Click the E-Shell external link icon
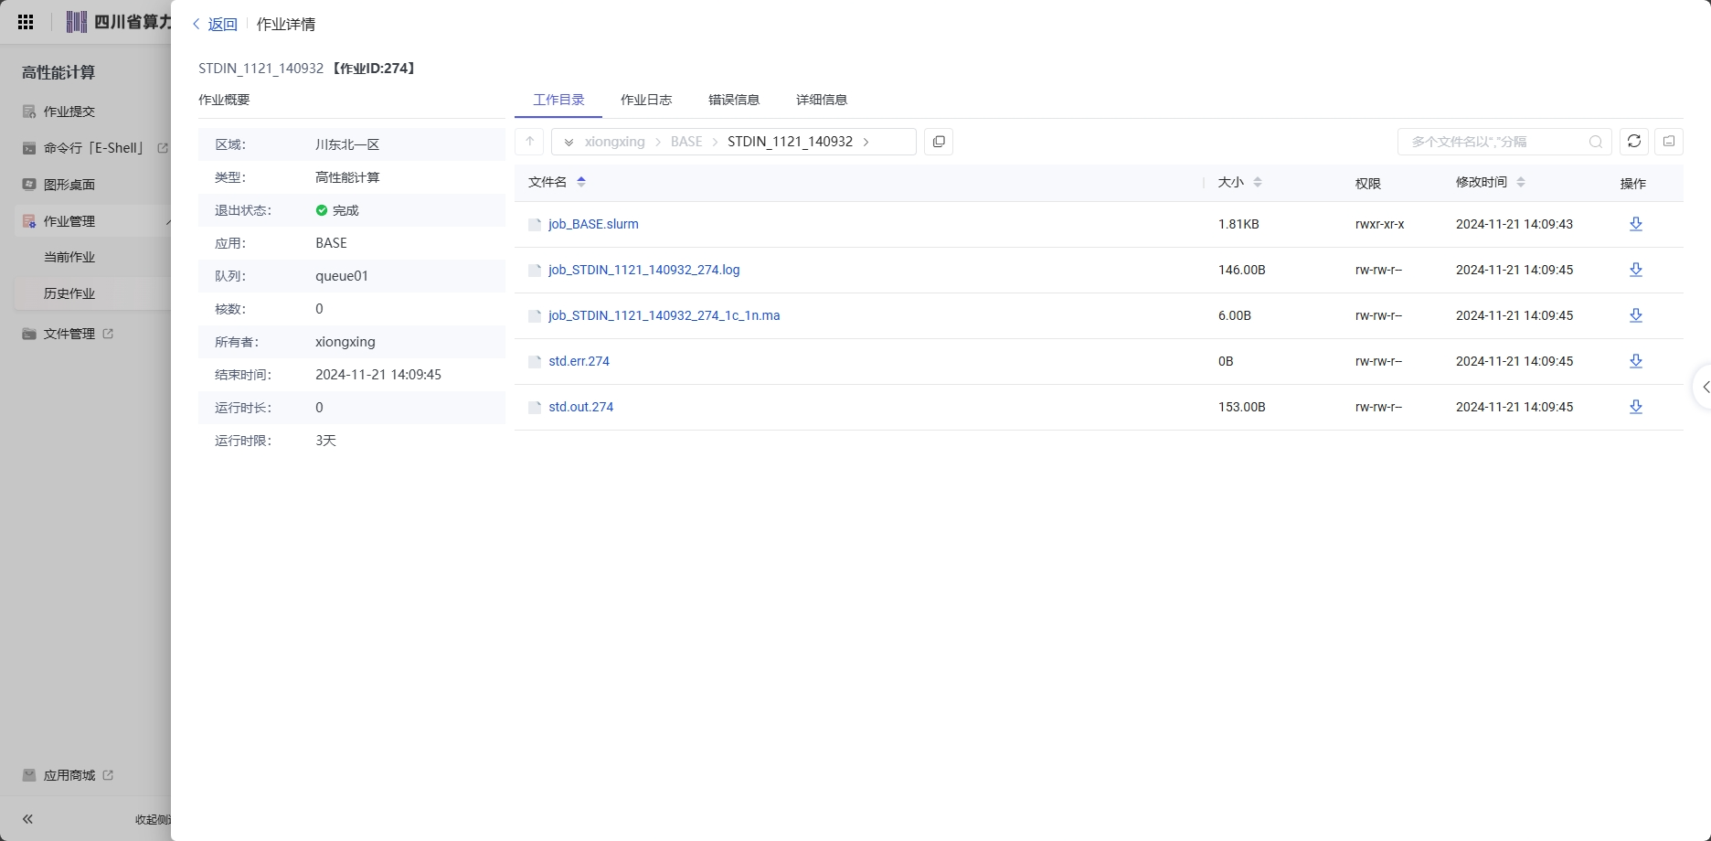This screenshot has width=1711, height=841. pos(163,148)
